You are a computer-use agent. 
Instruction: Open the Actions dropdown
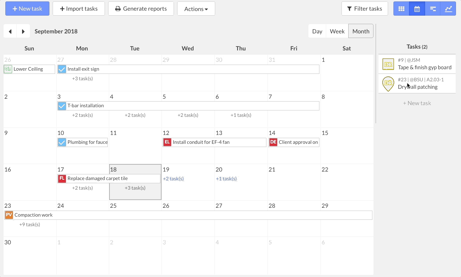point(196,9)
